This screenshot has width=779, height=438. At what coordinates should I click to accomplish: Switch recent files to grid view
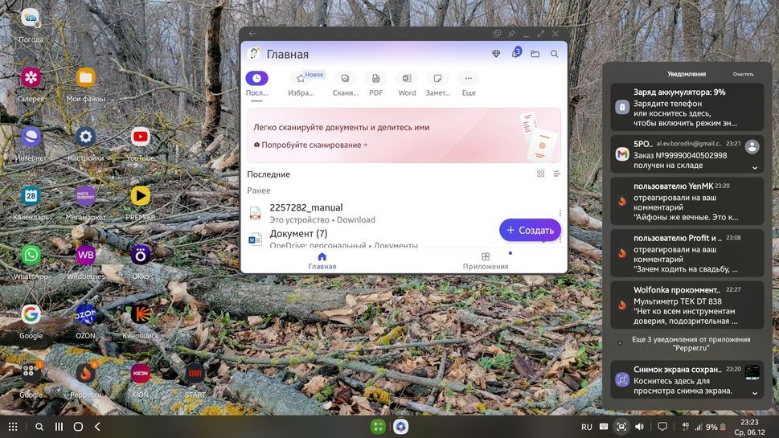(540, 174)
